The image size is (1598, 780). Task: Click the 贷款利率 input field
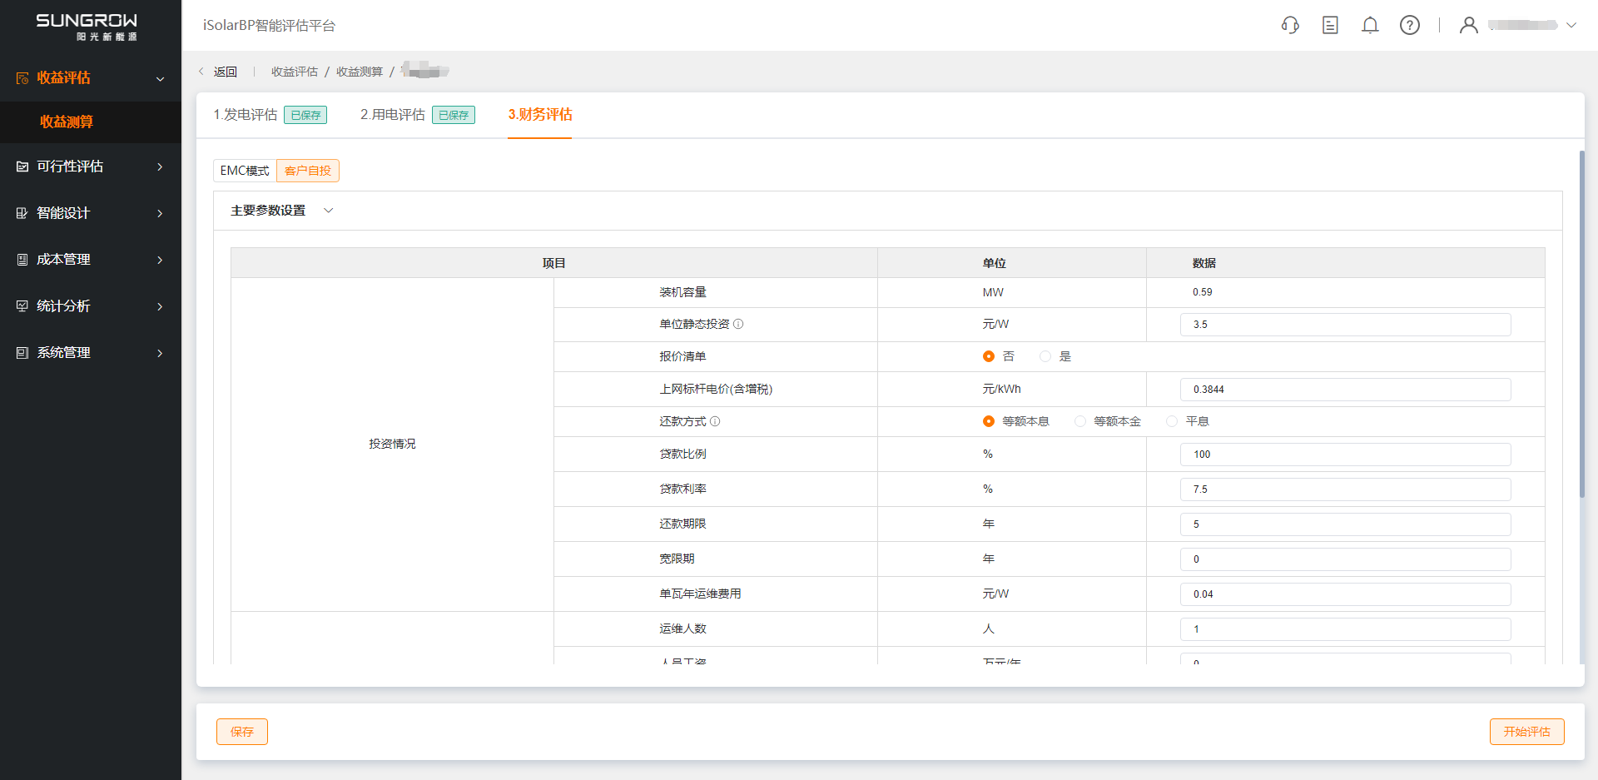pyautogui.click(x=1345, y=489)
